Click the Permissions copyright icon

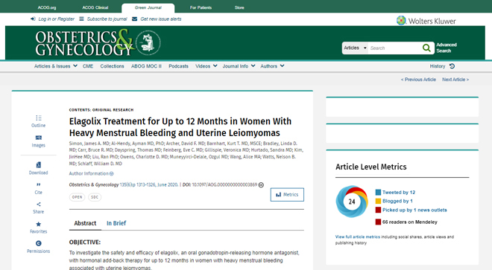click(38, 243)
